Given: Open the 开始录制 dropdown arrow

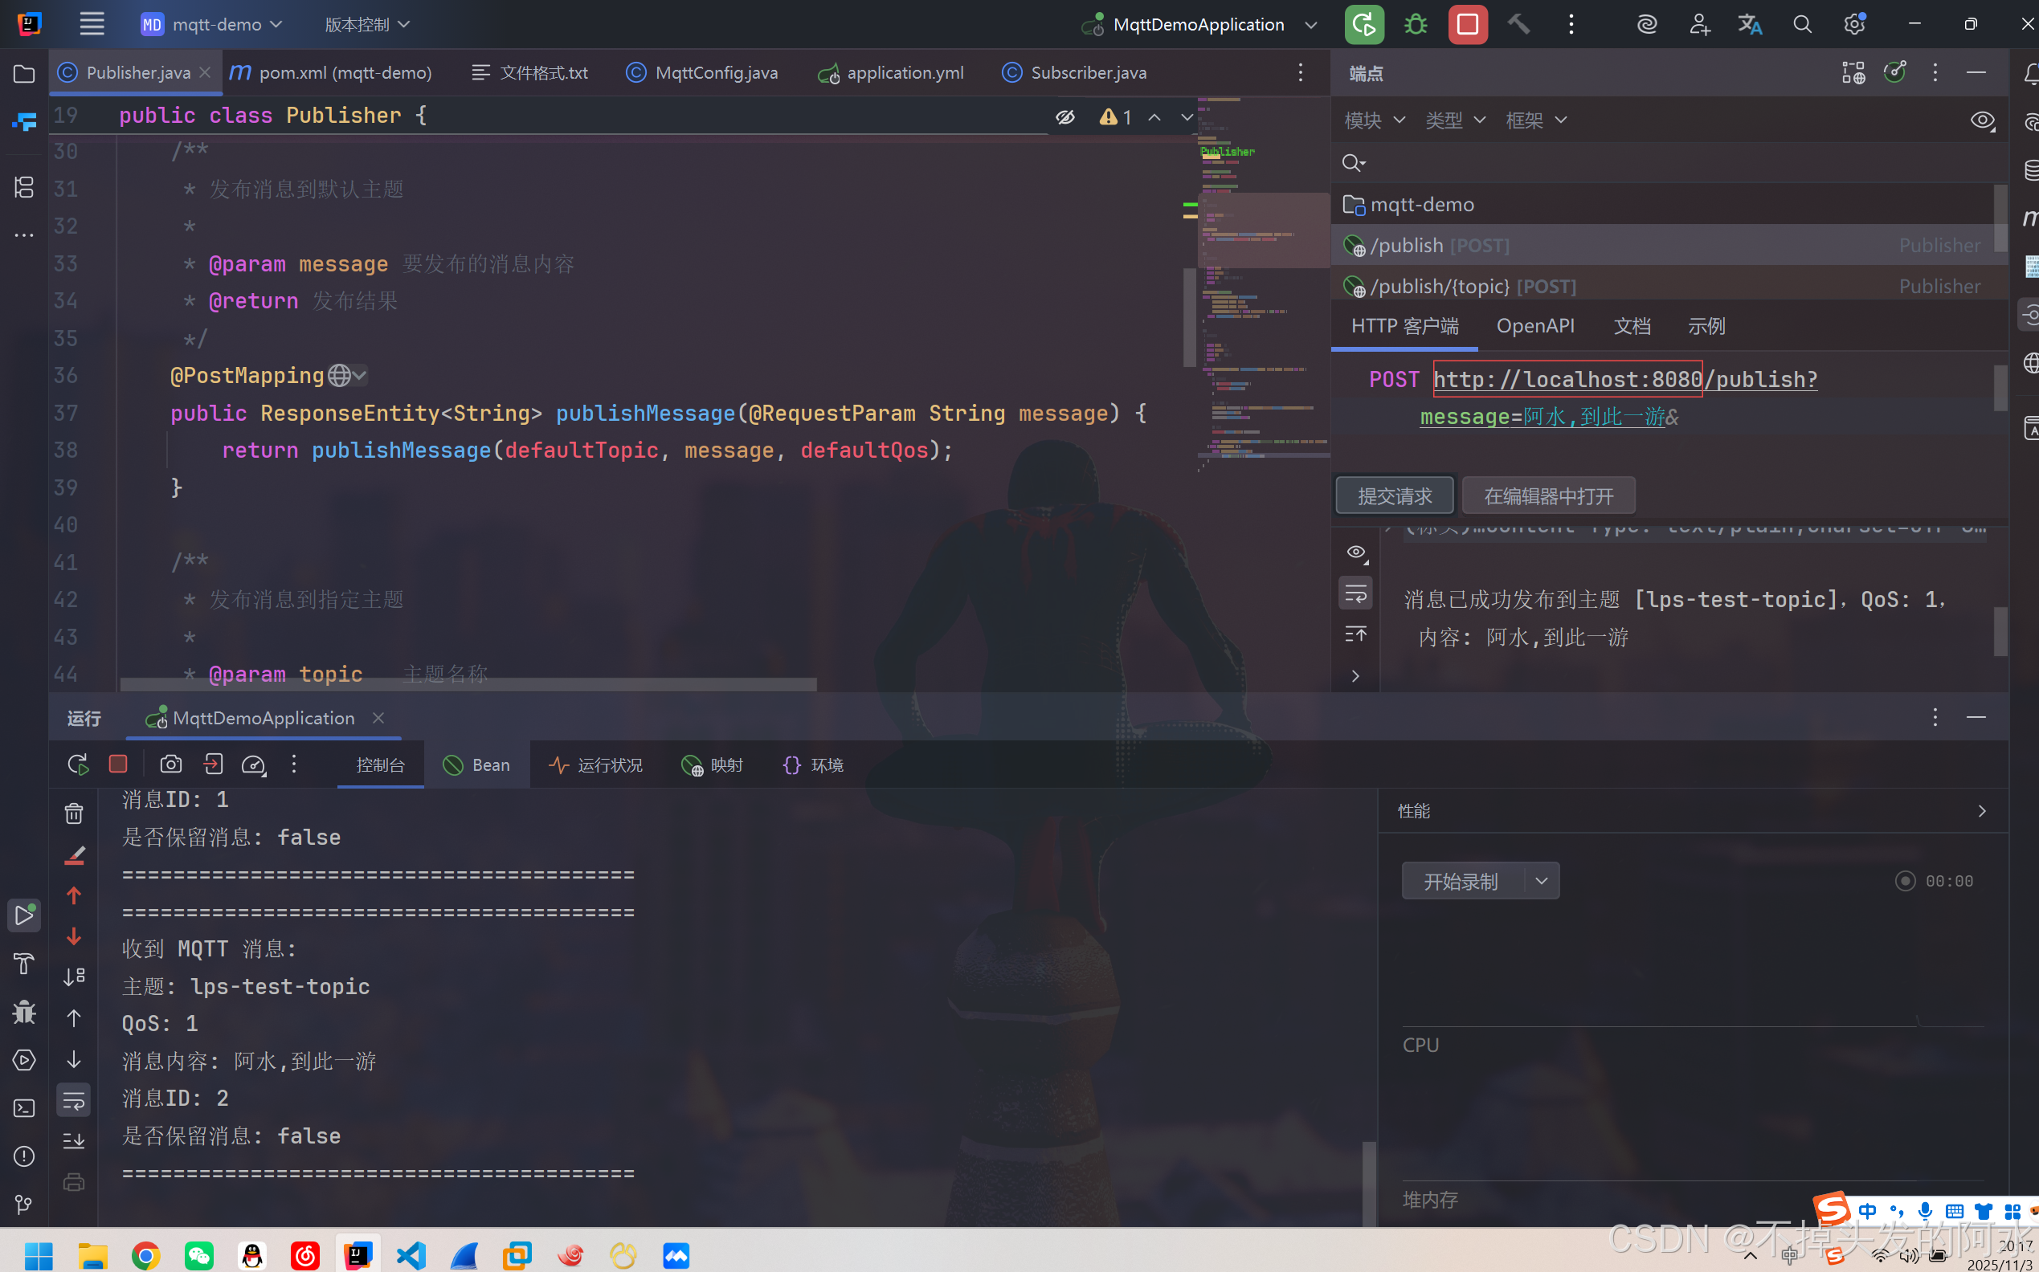Looking at the screenshot, I should point(1541,881).
